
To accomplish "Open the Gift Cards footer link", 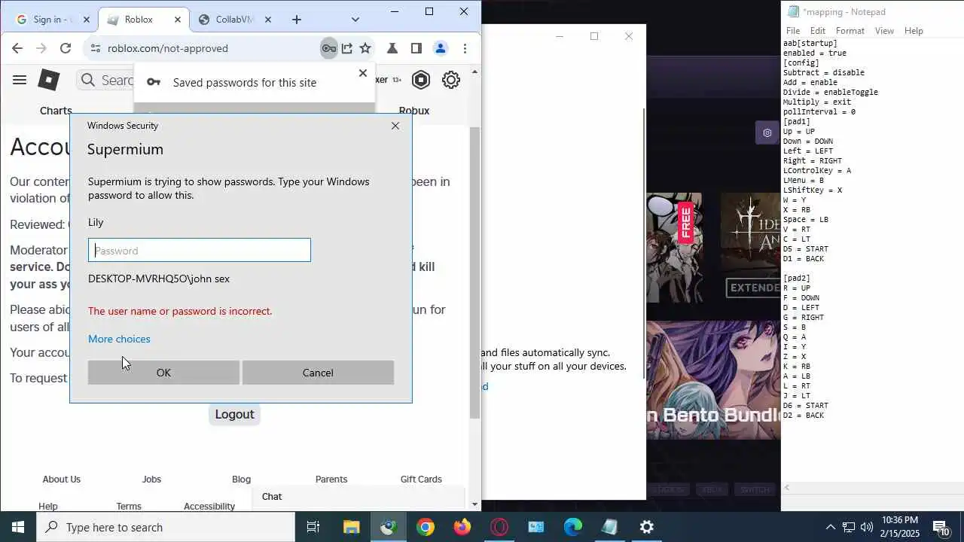I will pyautogui.click(x=421, y=479).
